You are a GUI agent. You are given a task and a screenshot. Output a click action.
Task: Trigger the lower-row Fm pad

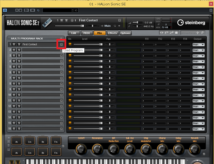pos(56,152)
